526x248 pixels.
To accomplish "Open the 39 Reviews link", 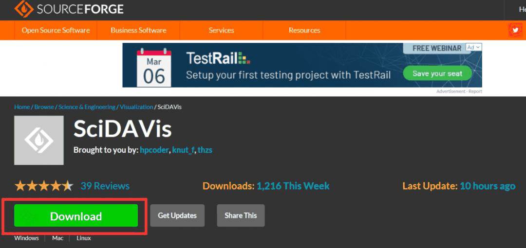I will pos(105,186).
